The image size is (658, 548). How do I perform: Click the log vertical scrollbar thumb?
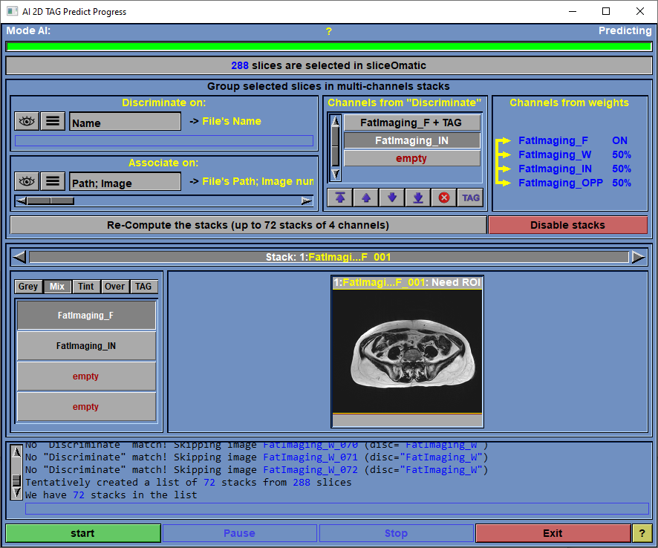point(16,480)
